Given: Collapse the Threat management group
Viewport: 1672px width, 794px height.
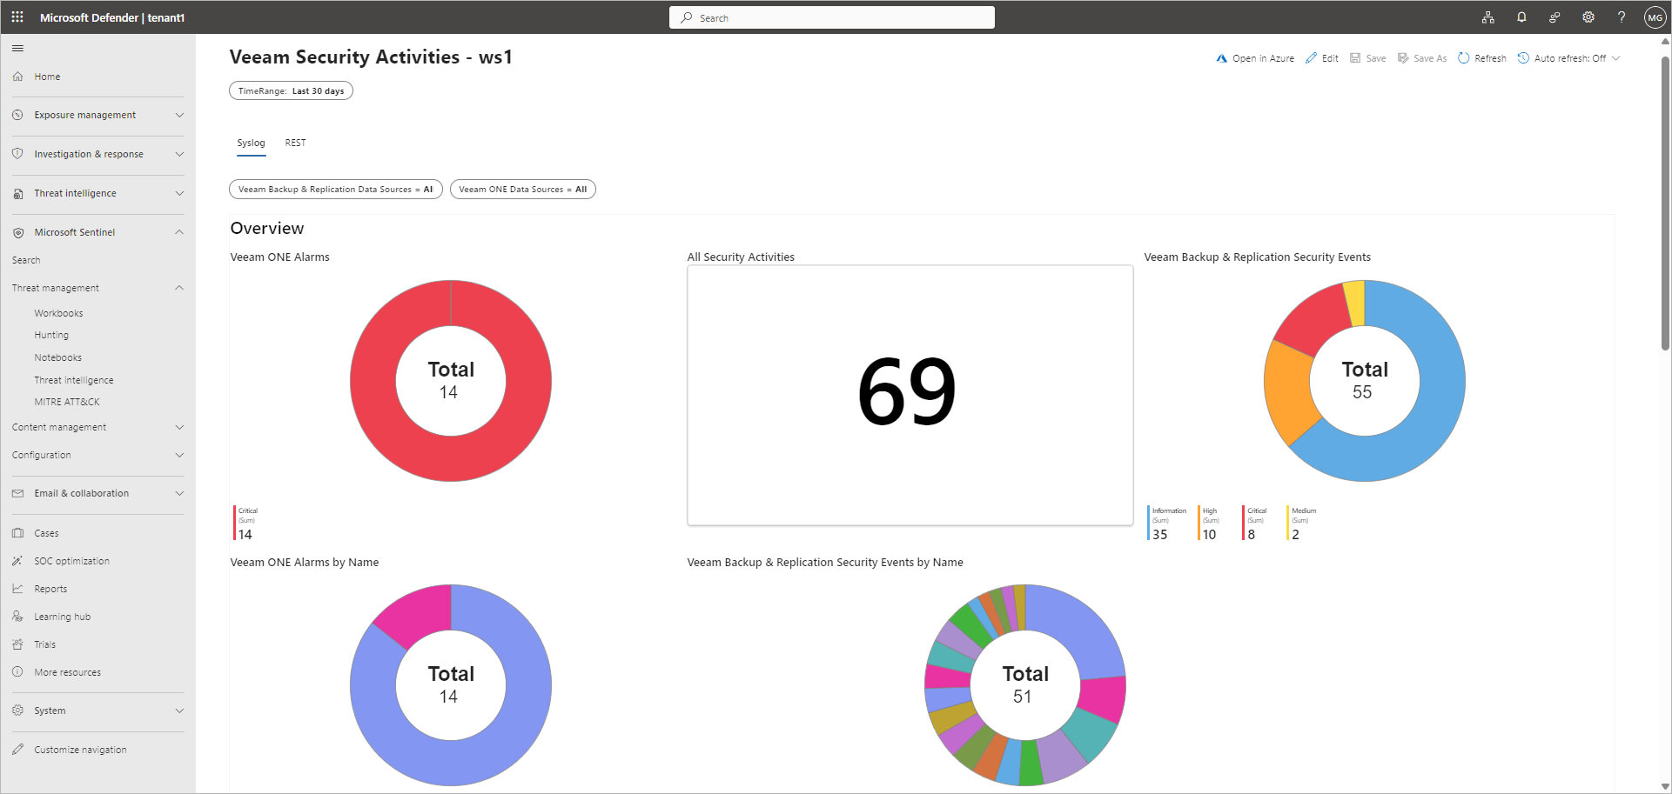Looking at the screenshot, I should tap(179, 288).
